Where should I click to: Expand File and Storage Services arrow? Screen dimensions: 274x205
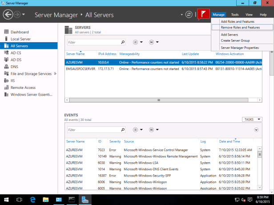click(x=55, y=73)
